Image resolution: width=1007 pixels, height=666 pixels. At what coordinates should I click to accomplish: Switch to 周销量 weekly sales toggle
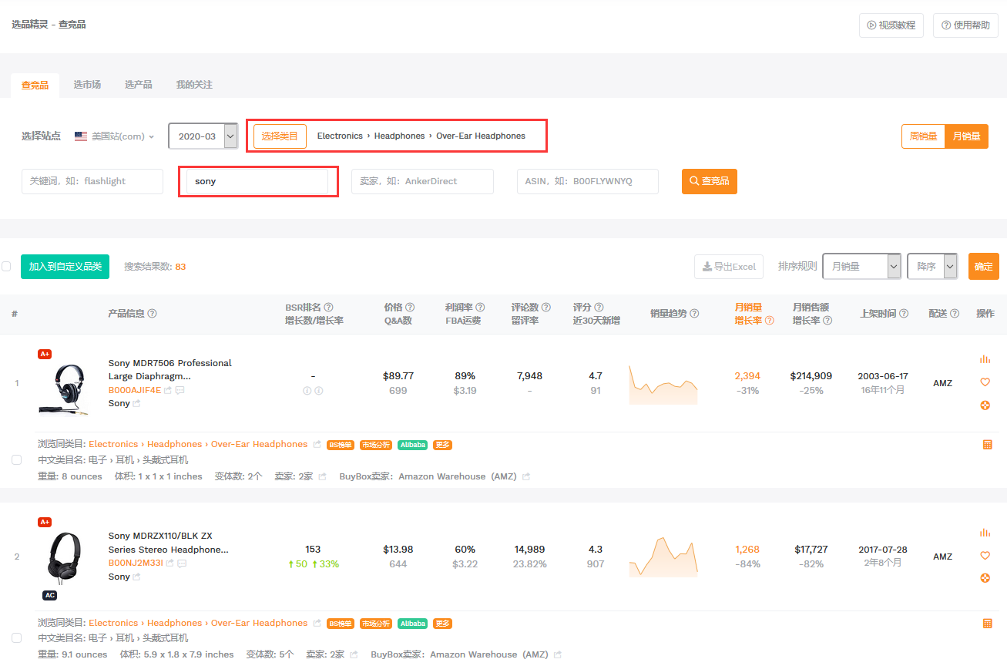(923, 136)
